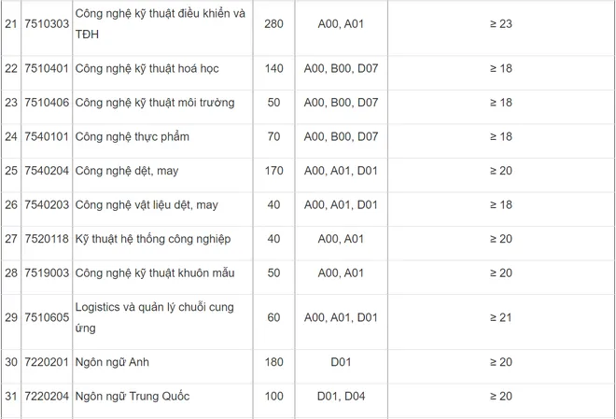Click quota value 280 in row 21
The height and width of the screenshot is (419, 616).
273,24
